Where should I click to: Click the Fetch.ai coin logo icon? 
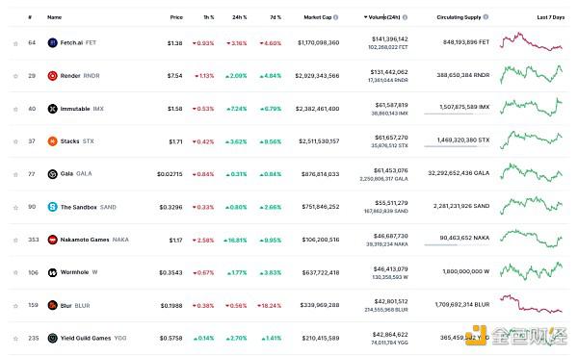pos(53,42)
